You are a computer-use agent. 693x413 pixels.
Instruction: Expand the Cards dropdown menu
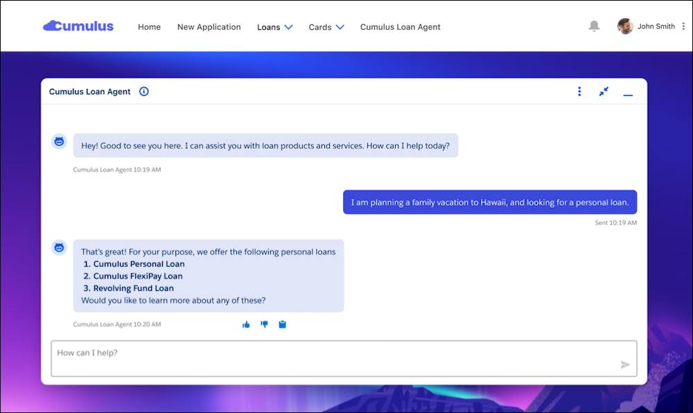[x=326, y=27]
